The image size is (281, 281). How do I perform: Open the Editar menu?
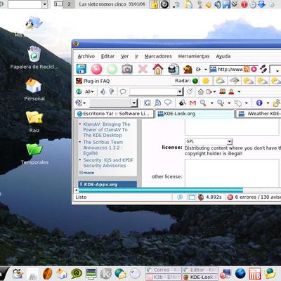[107, 56]
